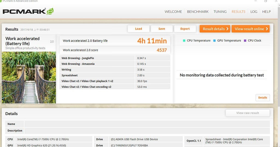Click the bridge benchmark thumbnail image
The height and width of the screenshot is (147, 280).
click(29, 77)
